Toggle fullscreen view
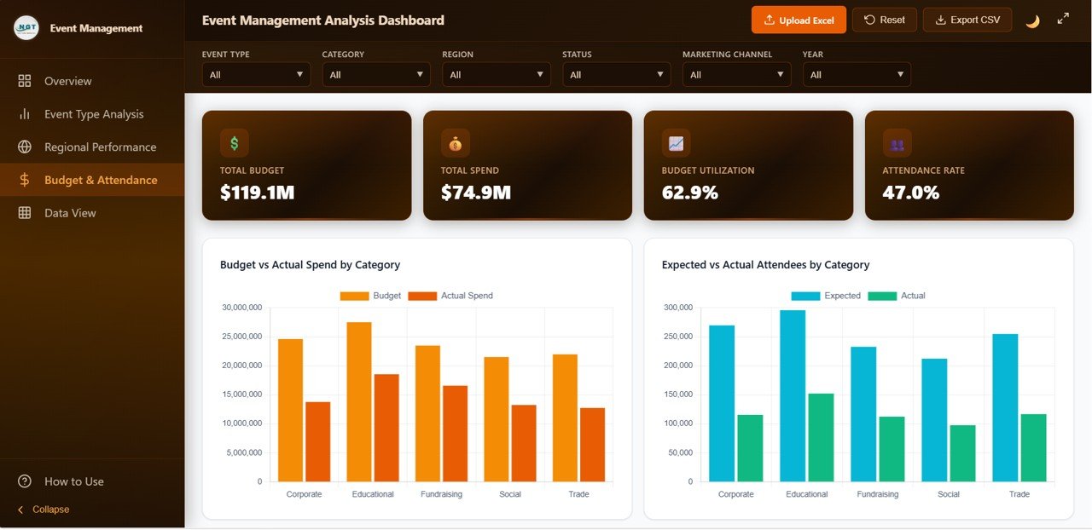Image resolution: width=1092 pixels, height=530 pixels. click(x=1062, y=19)
